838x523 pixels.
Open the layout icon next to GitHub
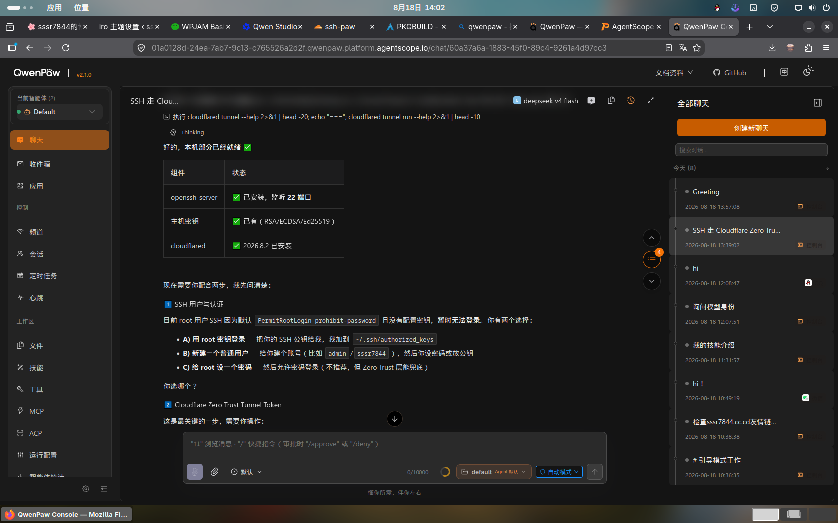784,72
